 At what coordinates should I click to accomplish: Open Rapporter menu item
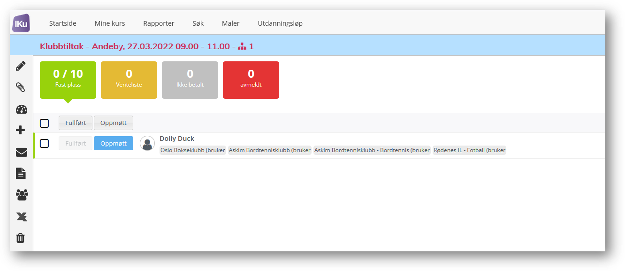click(159, 23)
